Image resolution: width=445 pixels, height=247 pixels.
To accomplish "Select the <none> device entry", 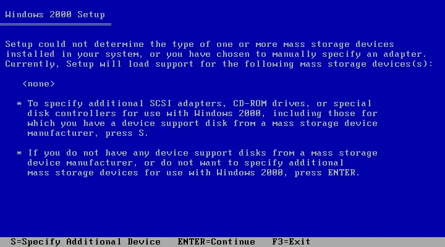I will coord(38,84).
